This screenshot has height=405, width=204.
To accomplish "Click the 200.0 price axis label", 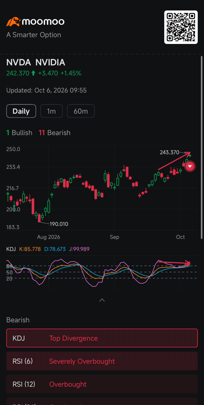I will pyautogui.click(x=13, y=209).
